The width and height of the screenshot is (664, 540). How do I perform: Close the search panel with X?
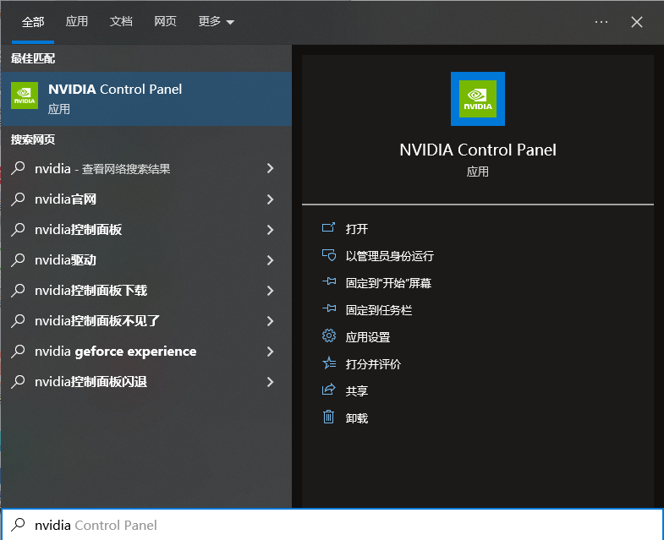tap(636, 22)
